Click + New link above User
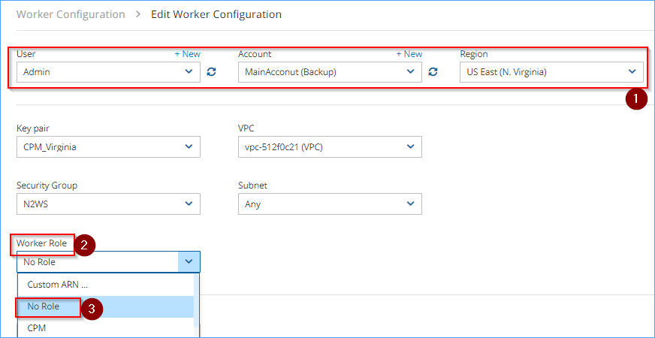Image resolution: width=655 pixels, height=338 pixels. pos(188,54)
